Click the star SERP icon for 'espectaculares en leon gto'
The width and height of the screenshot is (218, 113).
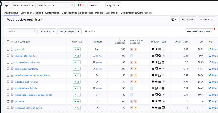(x=156, y=62)
